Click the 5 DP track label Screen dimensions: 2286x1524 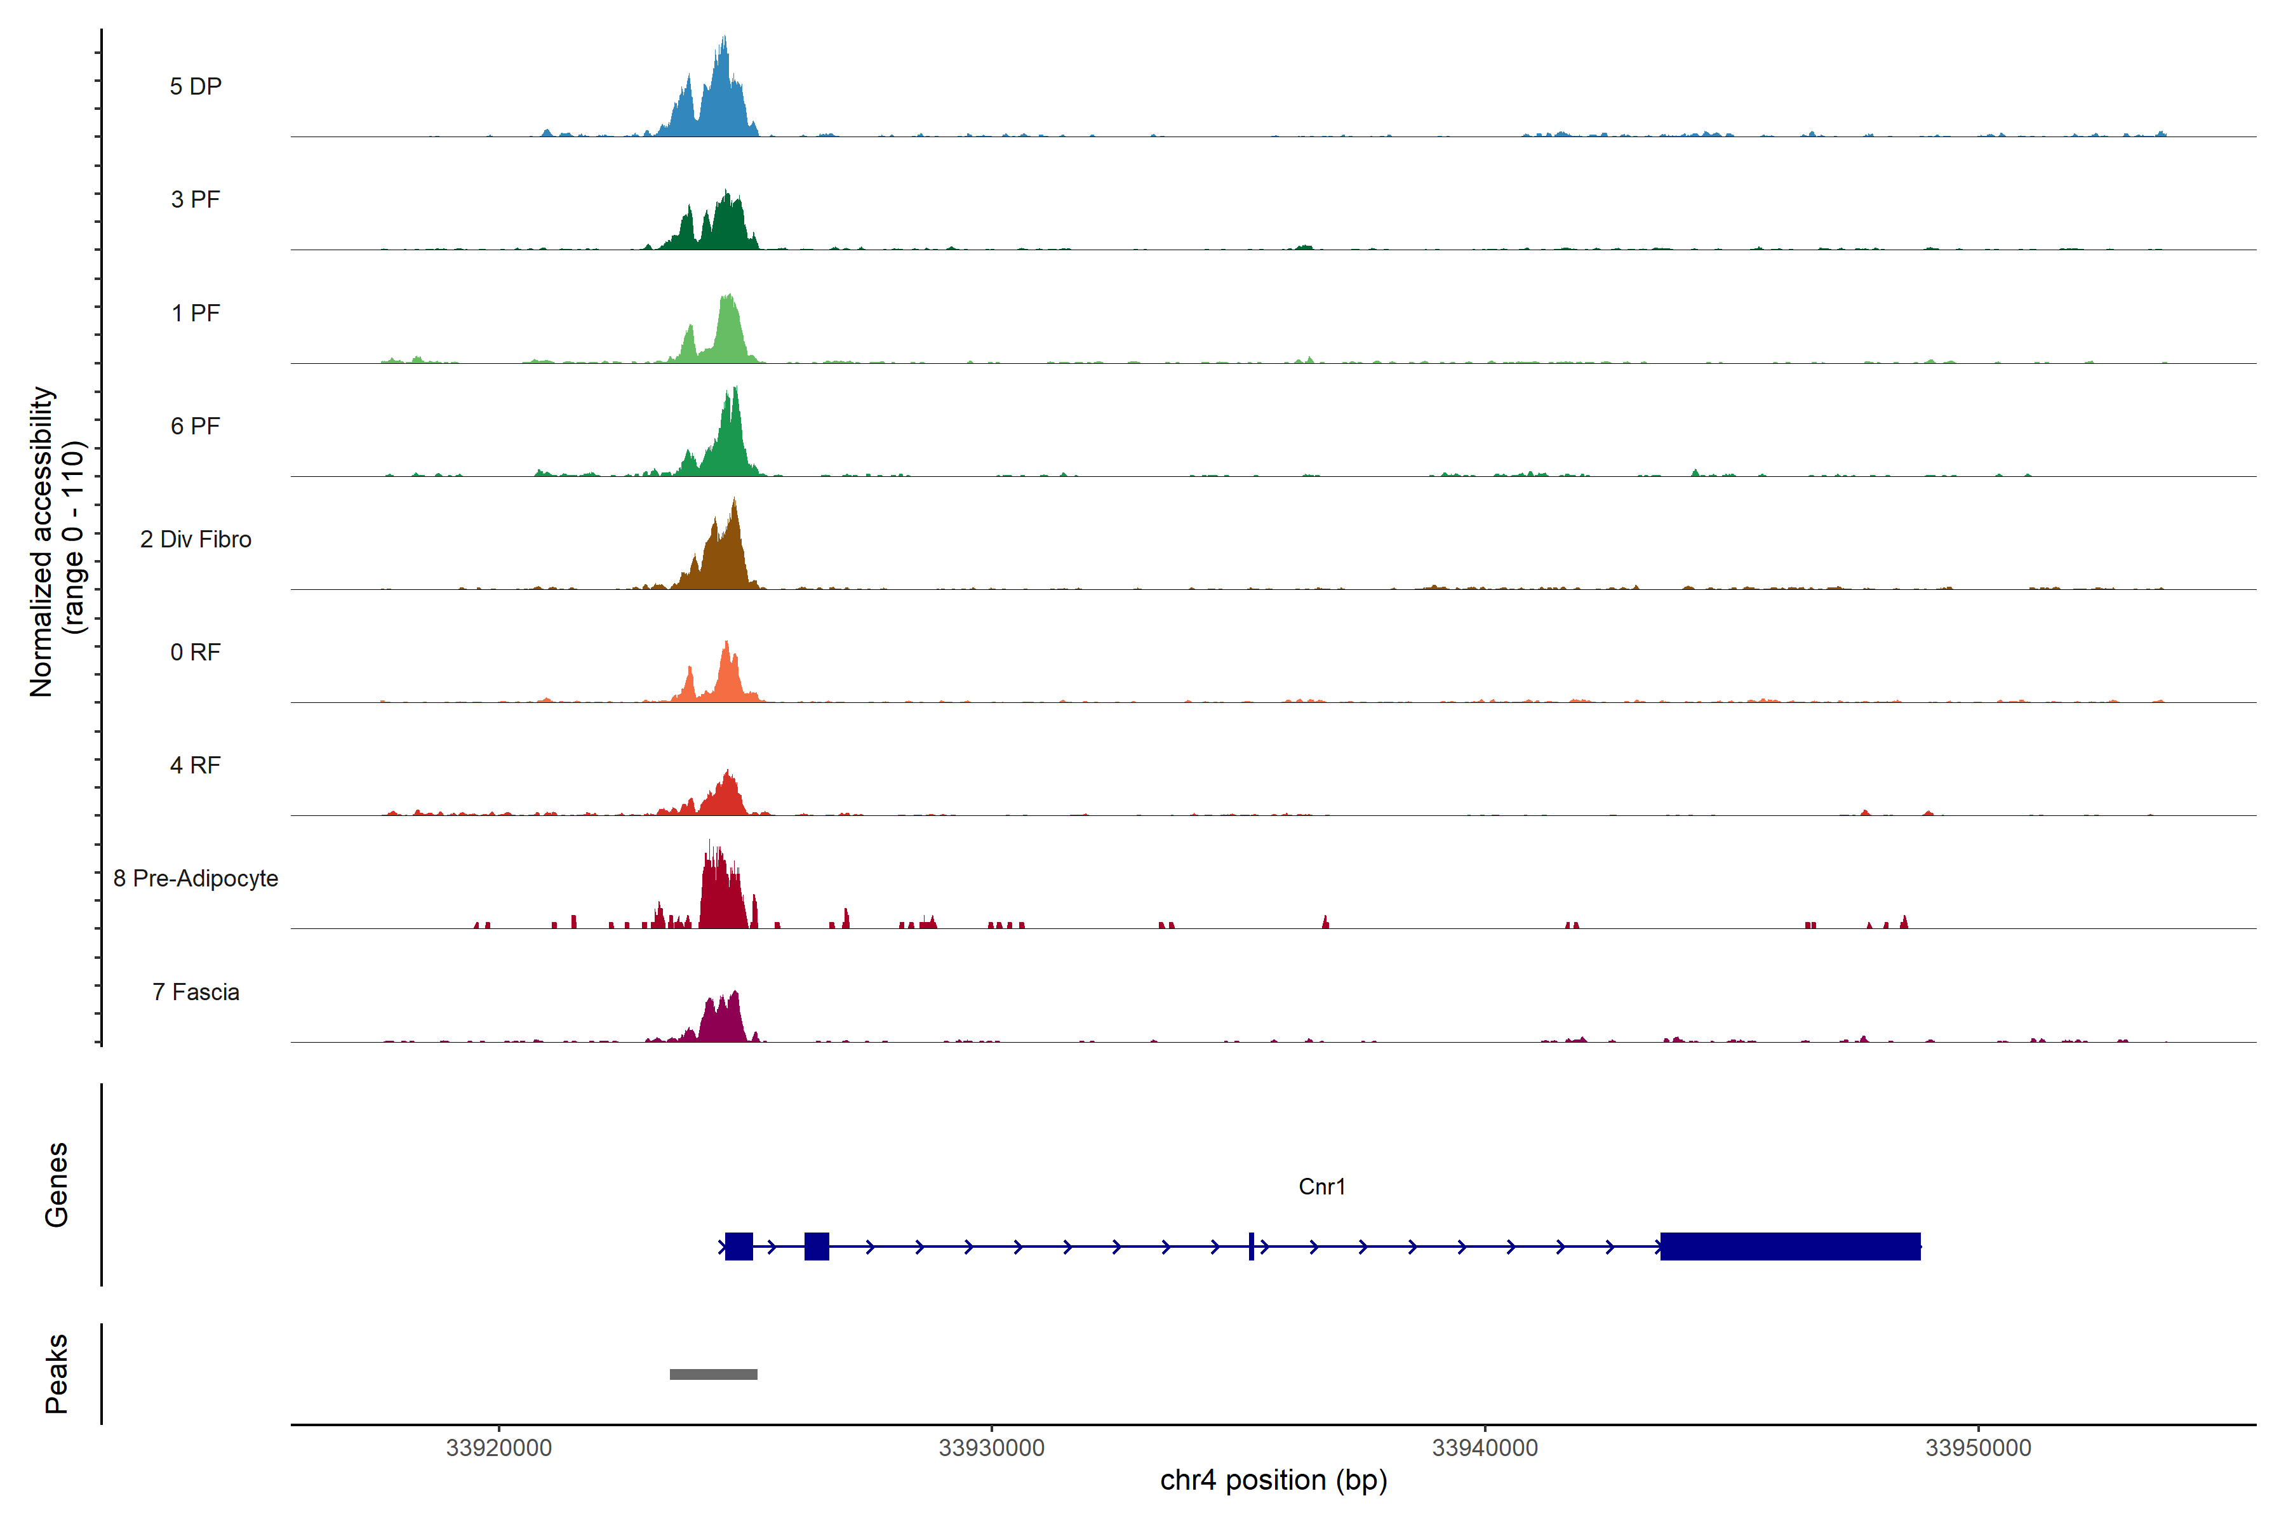point(196,86)
